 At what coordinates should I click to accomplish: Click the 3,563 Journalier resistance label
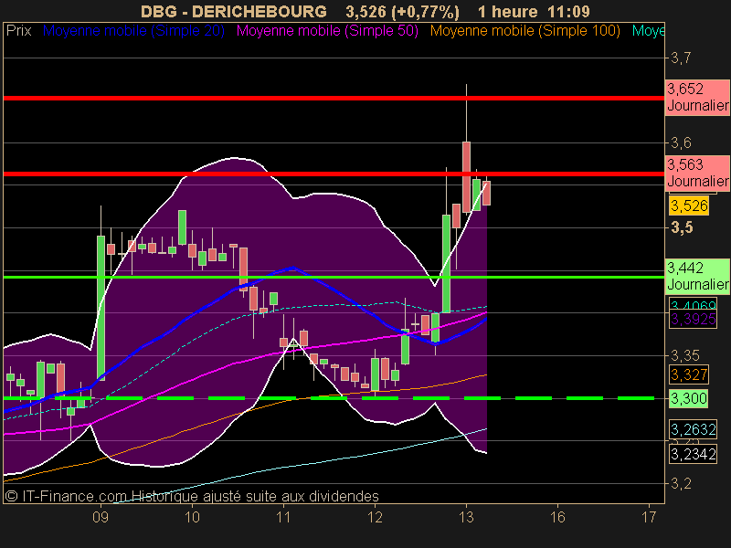click(697, 173)
